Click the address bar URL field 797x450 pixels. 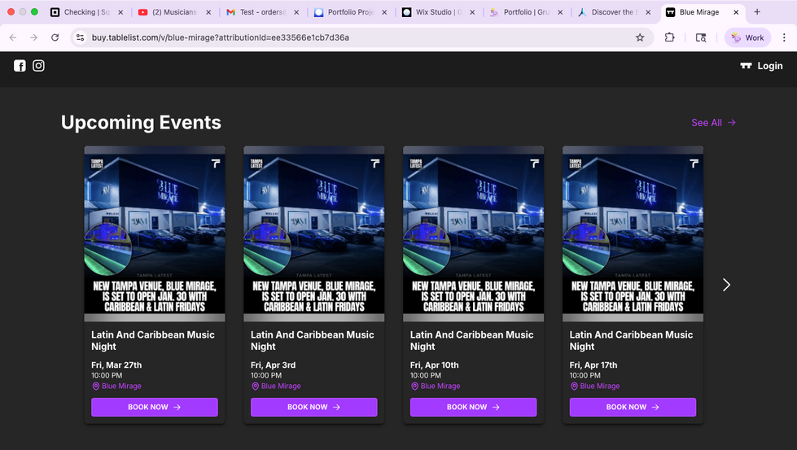click(362, 37)
